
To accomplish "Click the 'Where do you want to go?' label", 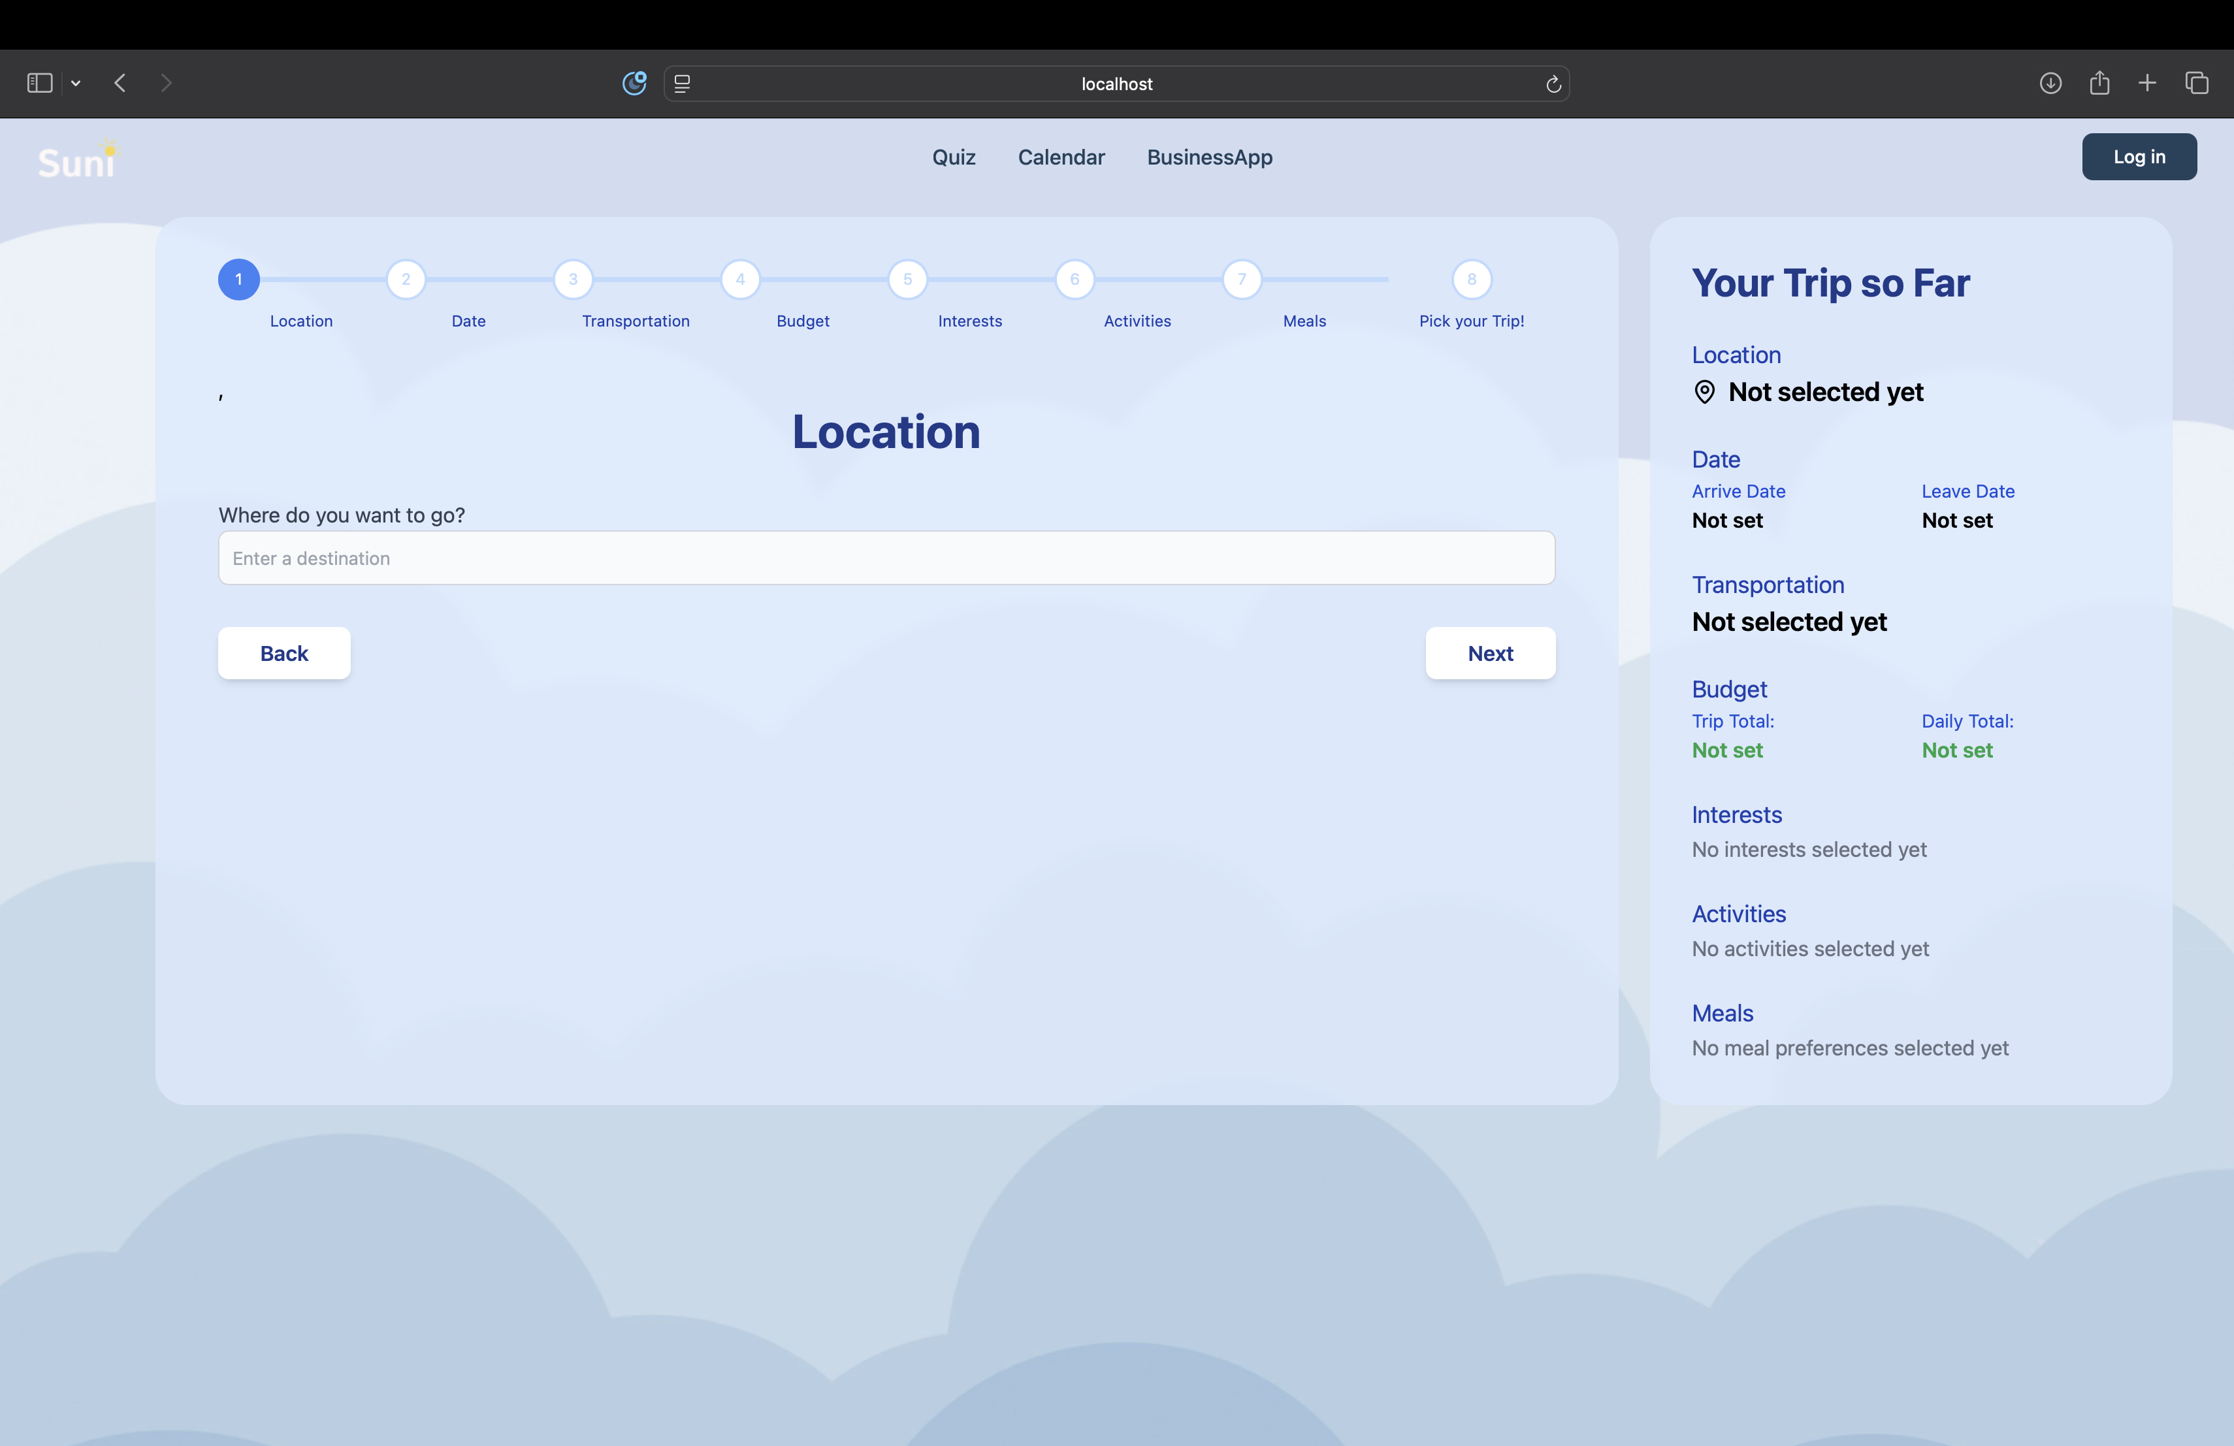I will point(342,515).
